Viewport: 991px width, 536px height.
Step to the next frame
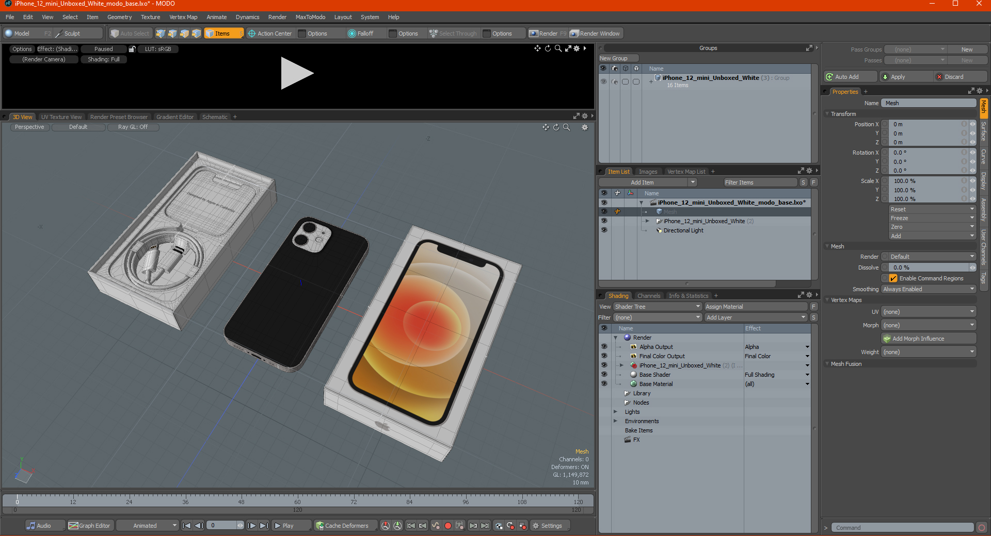251,526
